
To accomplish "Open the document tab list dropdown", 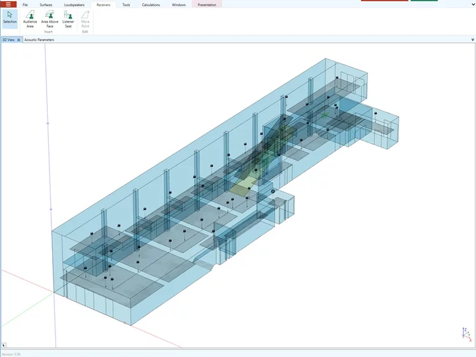I will pyautogui.click(x=472, y=40).
